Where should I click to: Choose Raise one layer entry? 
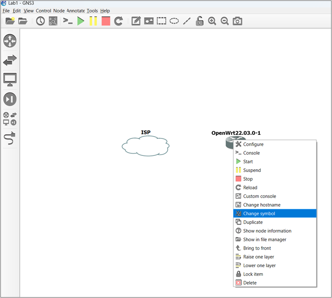click(275, 257)
